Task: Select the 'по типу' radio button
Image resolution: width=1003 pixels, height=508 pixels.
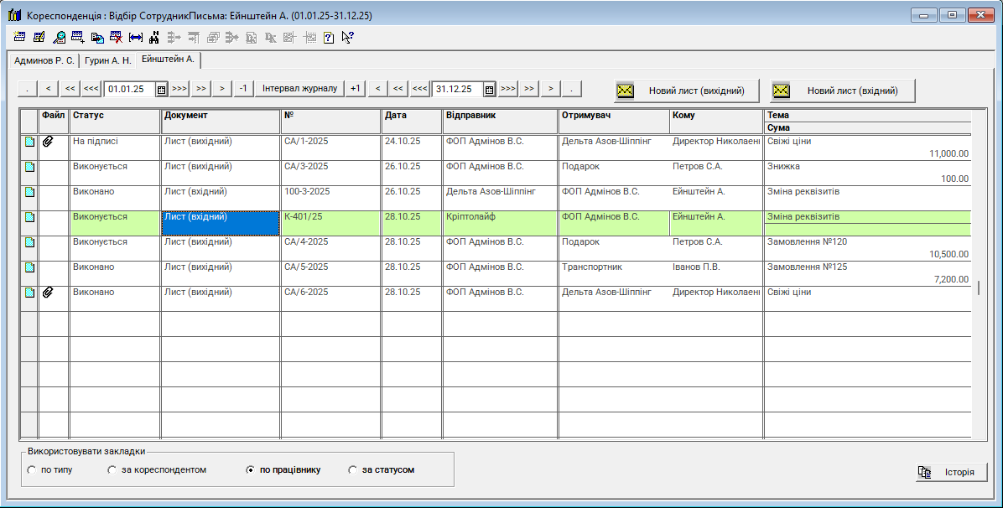Action: point(32,470)
